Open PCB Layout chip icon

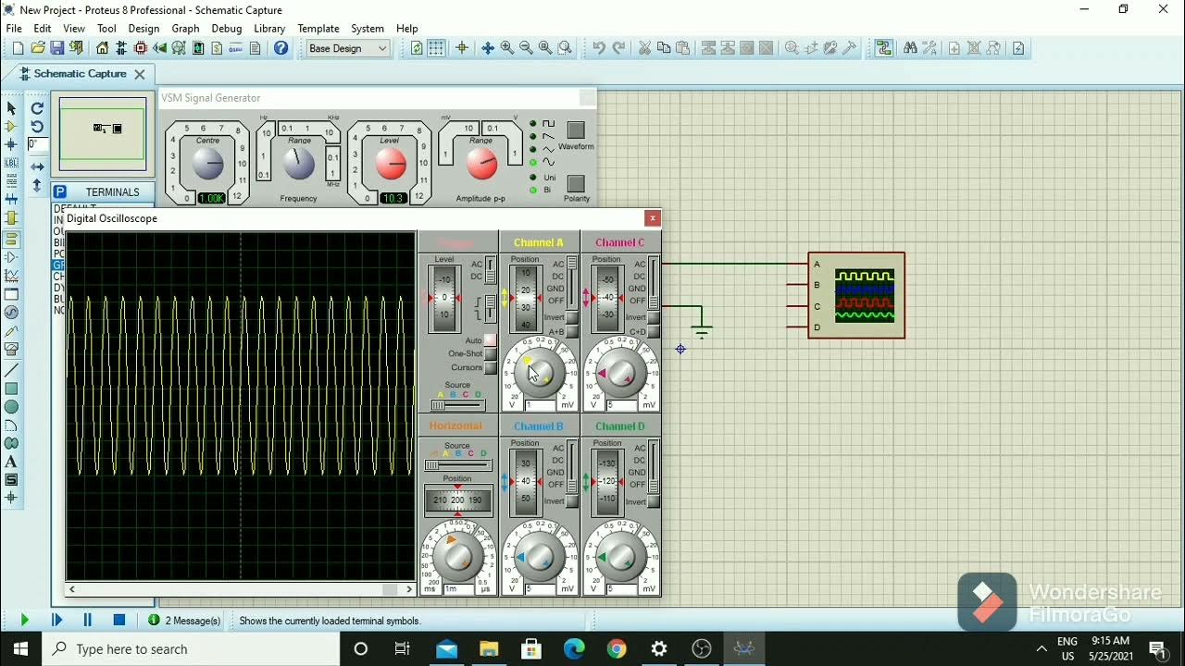tap(141, 48)
